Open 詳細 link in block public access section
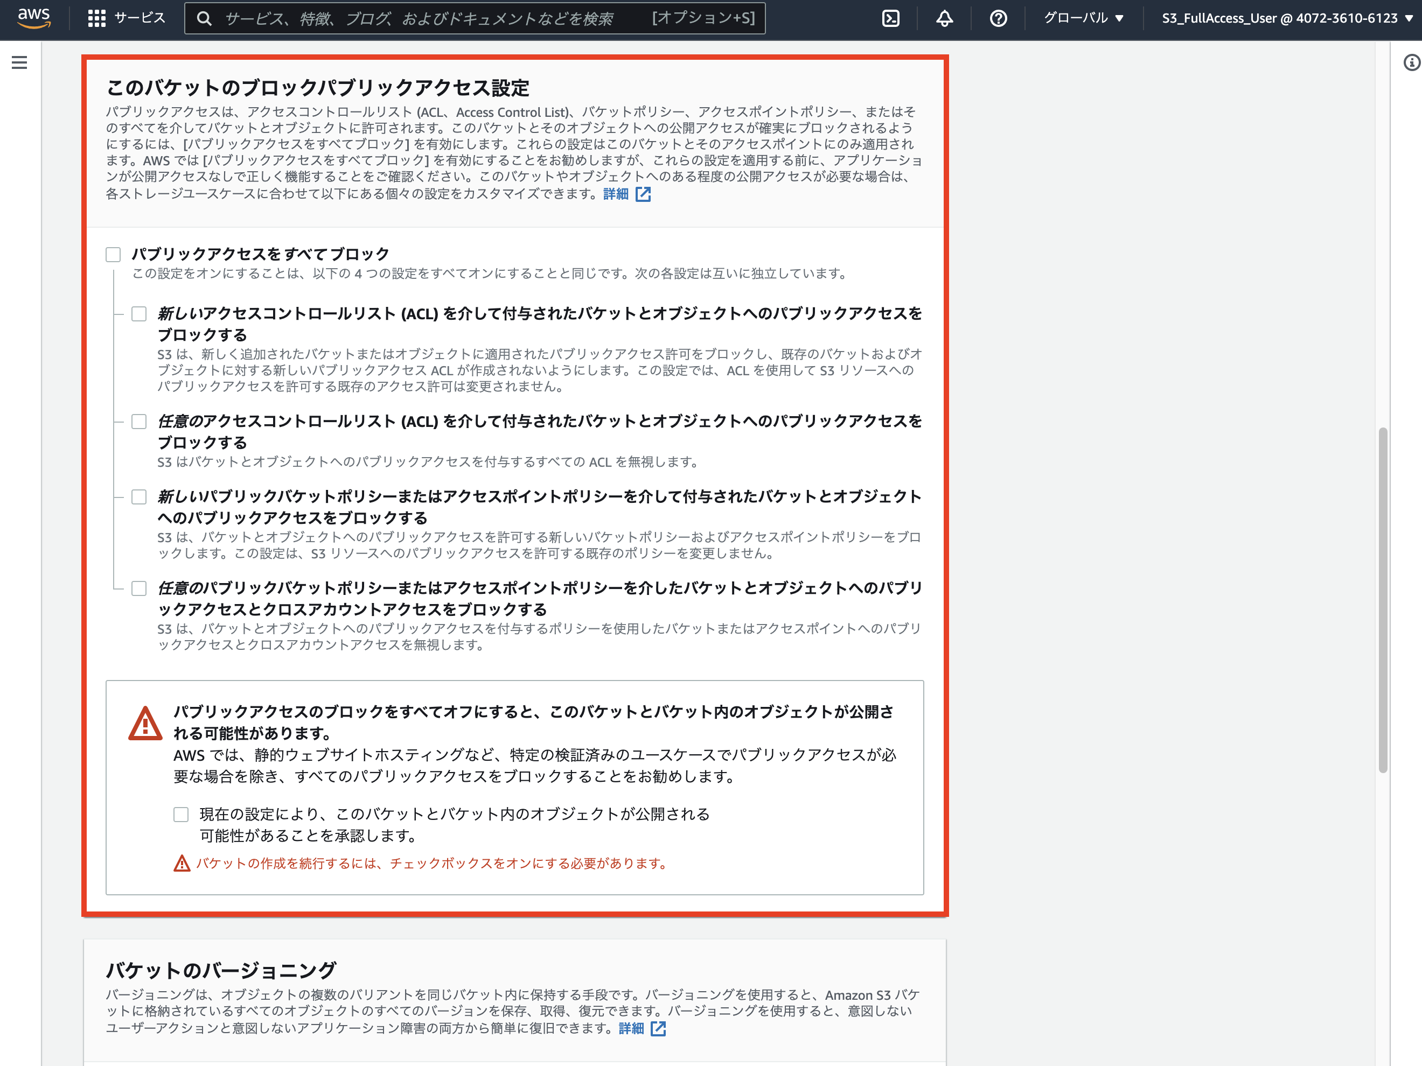The image size is (1422, 1066). (615, 194)
